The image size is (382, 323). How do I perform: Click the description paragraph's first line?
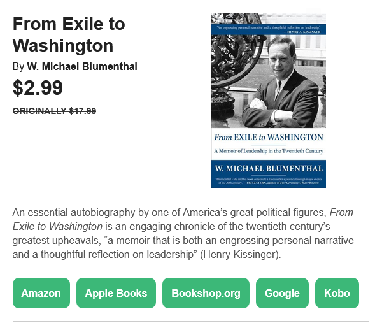(183, 213)
